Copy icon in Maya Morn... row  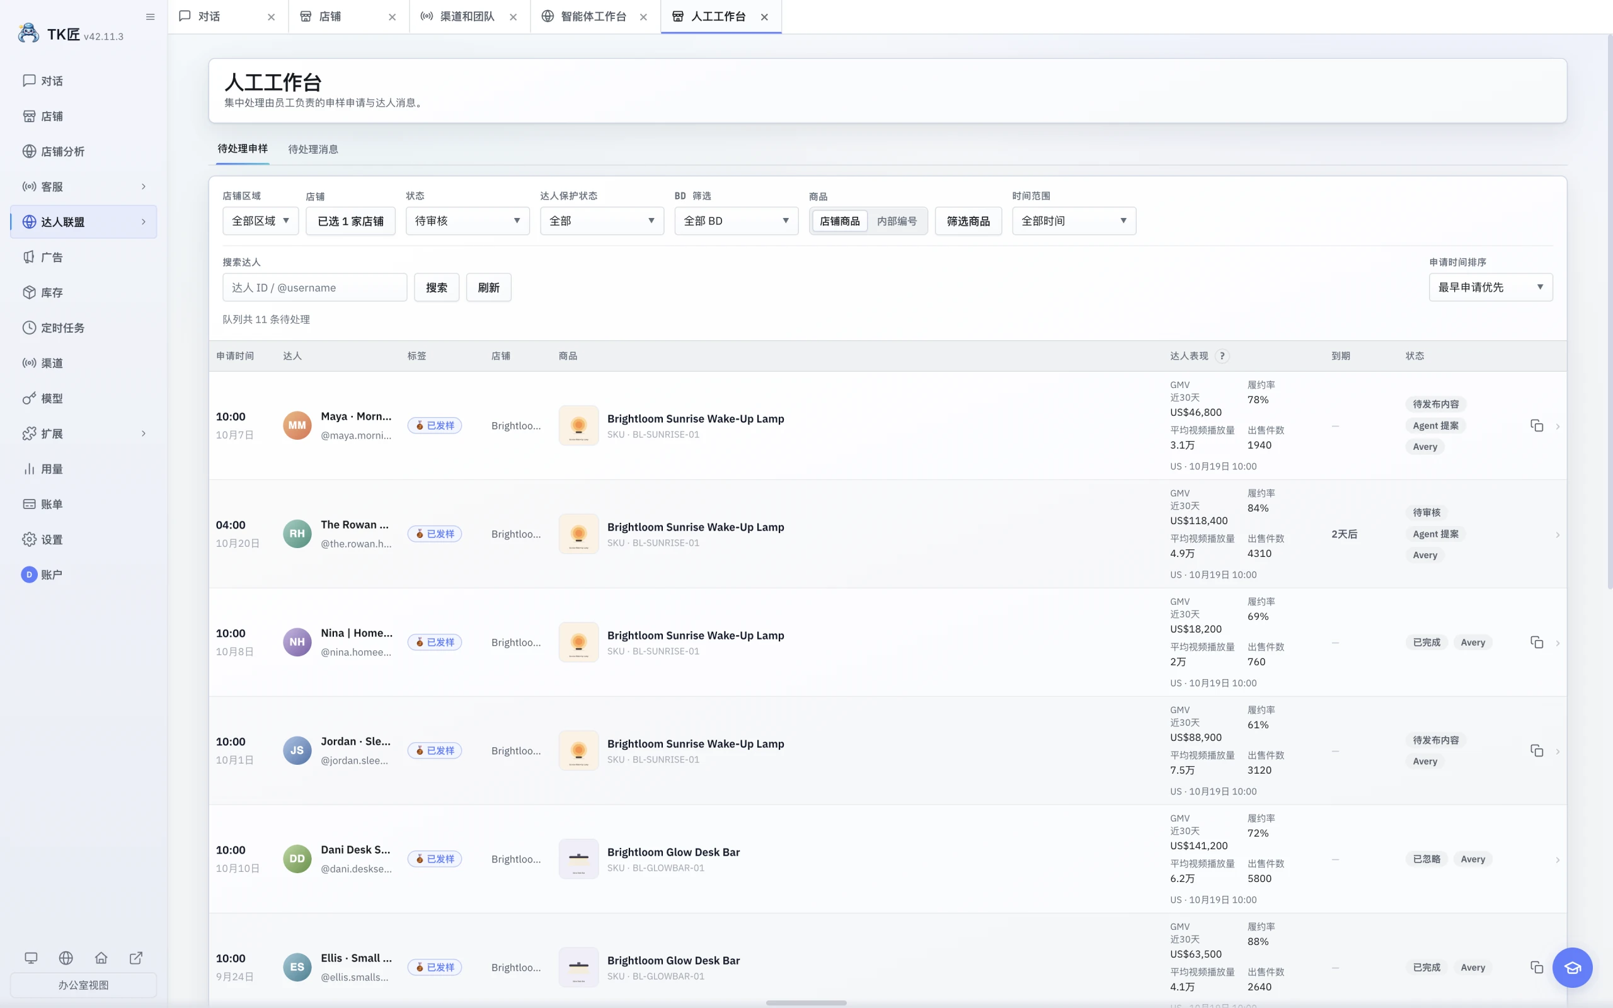(1536, 425)
